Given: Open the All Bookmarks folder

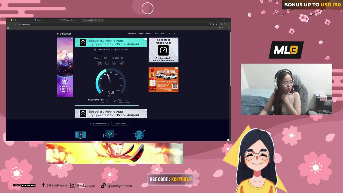Looking at the screenshot, I should (224, 28).
